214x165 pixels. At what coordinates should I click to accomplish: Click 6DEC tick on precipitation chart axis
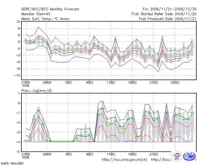(90, 154)
